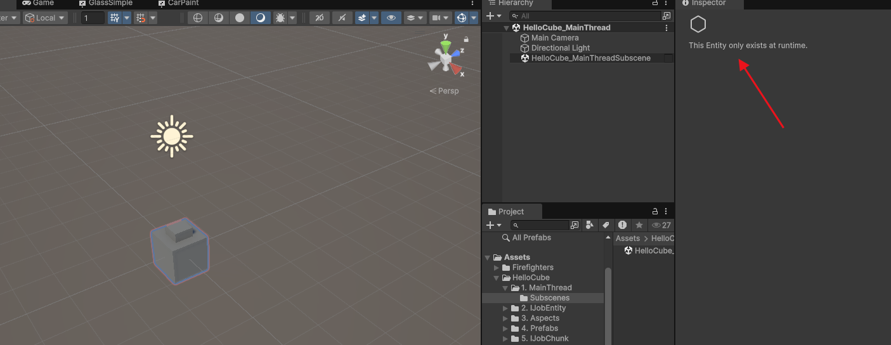
Task: Collapse the HelloCube folder
Action: tap(497, 278)
